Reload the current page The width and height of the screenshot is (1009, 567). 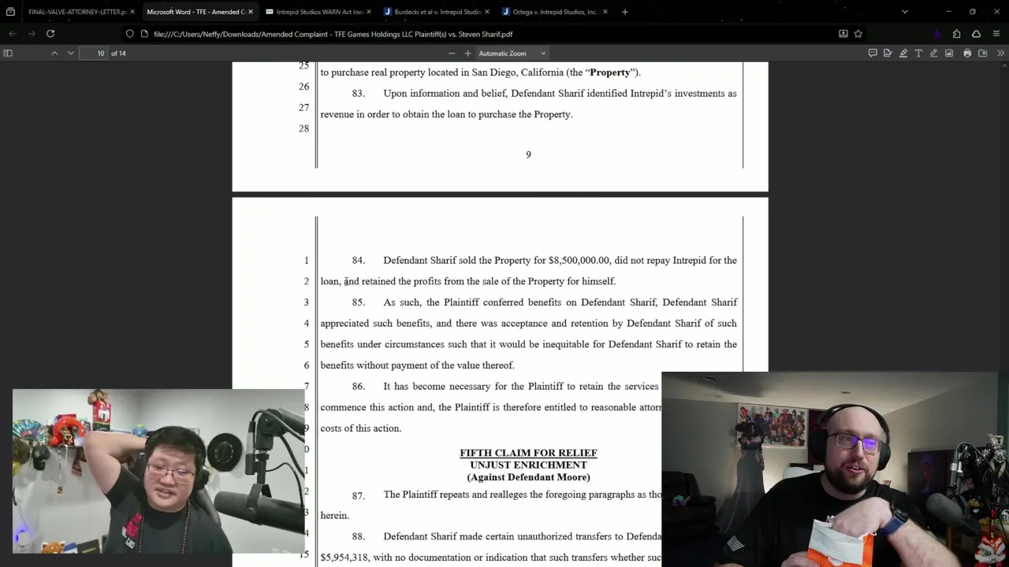pos(50,34)
